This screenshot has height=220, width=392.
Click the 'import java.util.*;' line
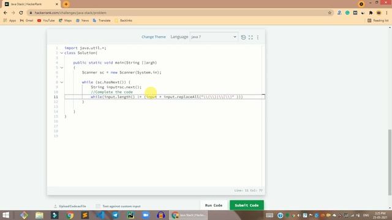coord(85,48)
